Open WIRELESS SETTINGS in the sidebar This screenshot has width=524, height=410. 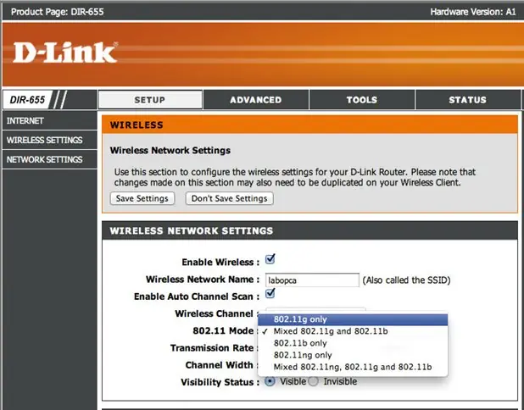click(x=49, y=141)
